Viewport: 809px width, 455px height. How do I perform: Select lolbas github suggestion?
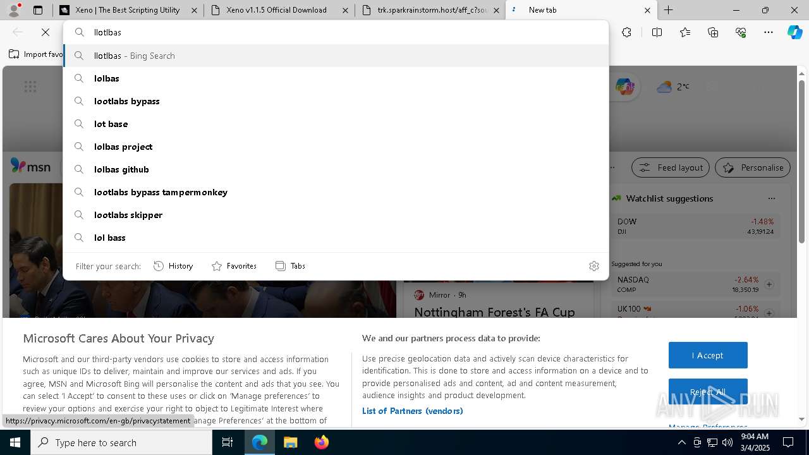(336, 169)
